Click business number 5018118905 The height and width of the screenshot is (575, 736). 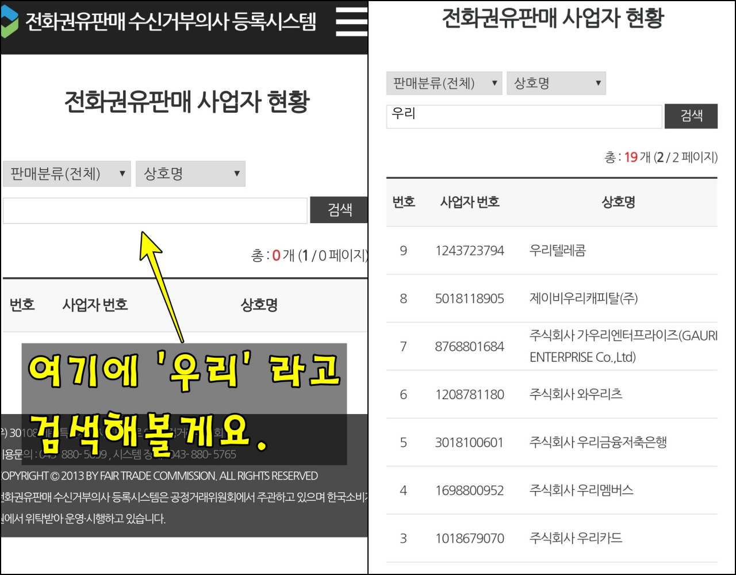click(x=470, y=298)
